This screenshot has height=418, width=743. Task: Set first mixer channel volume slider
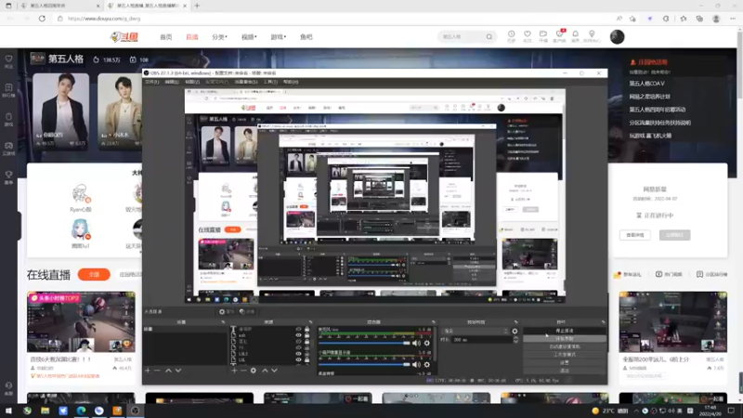[x=364, y=343]
